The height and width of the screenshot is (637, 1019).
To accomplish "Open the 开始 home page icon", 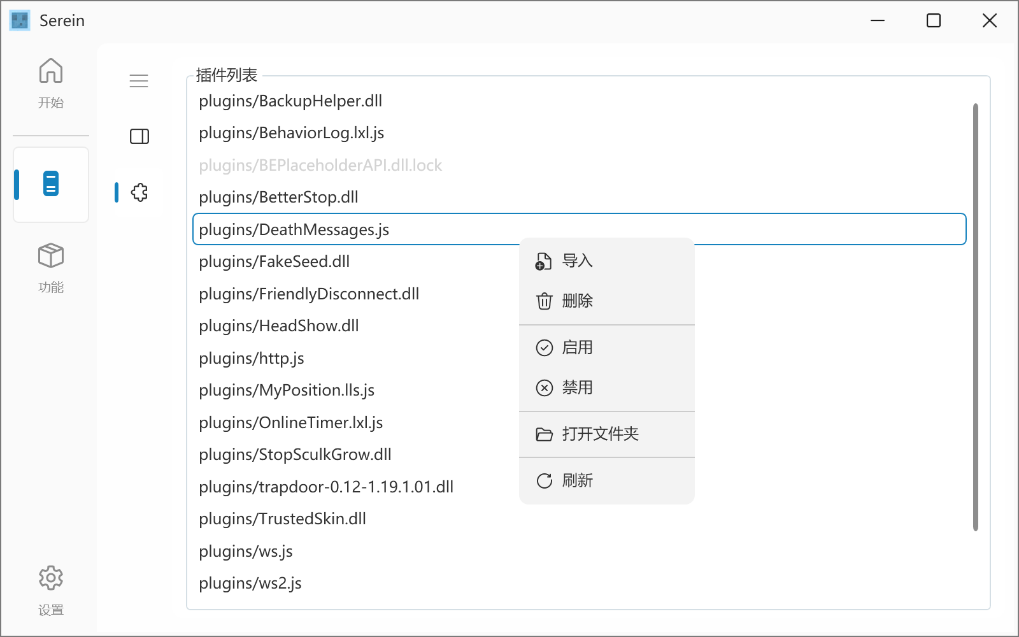I will (51, 71).
